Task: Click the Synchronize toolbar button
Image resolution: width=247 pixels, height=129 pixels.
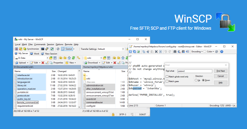Action: (31, 49)
